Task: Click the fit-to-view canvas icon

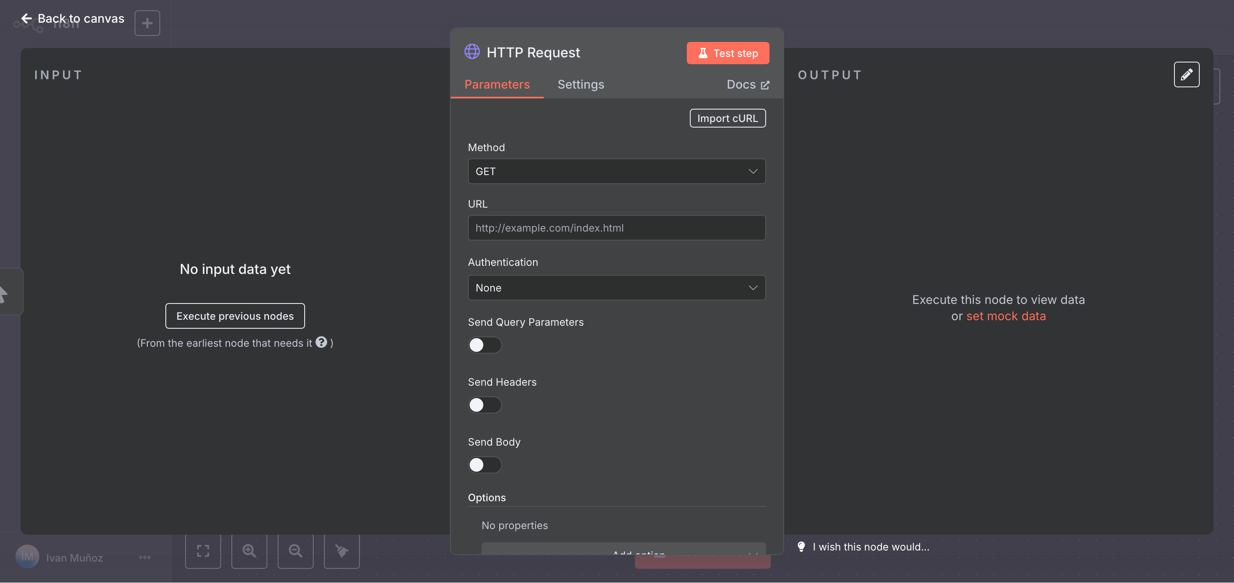Action: pyautogui.click(x=203, y=551)
